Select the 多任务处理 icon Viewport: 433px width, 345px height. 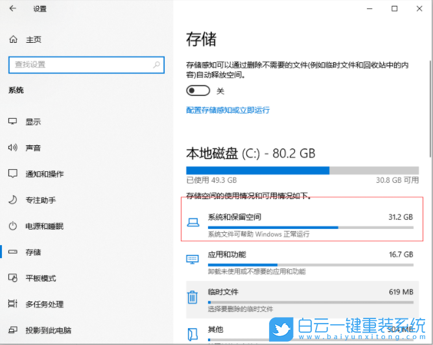coord(13,304)
